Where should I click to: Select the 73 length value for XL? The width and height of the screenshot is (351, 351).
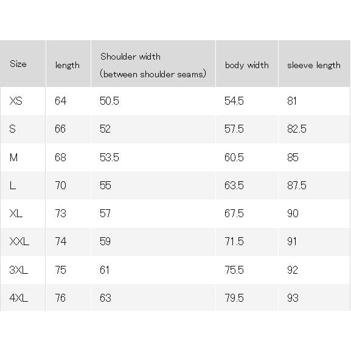[60, 214]
